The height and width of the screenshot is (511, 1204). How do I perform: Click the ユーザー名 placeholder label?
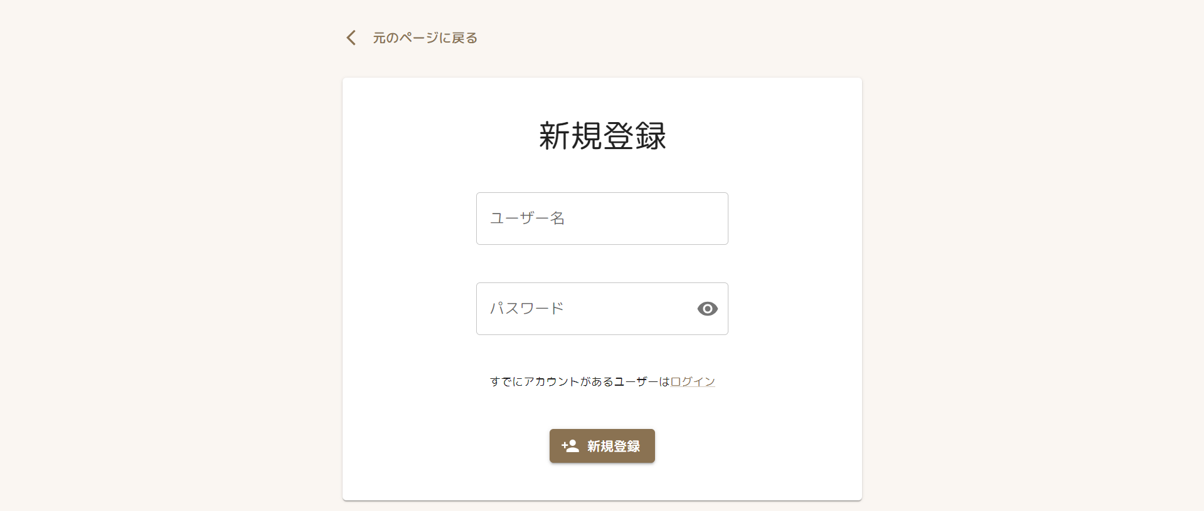527,219
